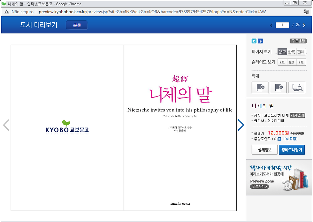Click the 니체의 말 title page
Viewport: 313px width, 222px height.
[x=180, y=127]
